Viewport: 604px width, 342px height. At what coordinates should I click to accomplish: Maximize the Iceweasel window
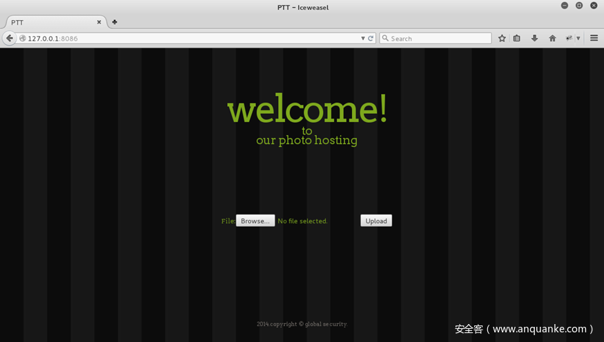579,6
